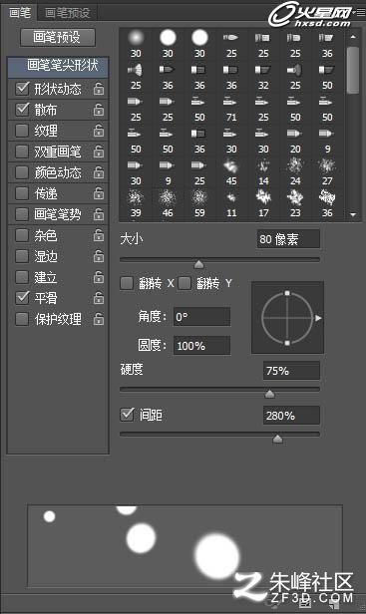Check the 翻转 X box
This screenshot has width=366, height=614.
pyautogui.click(x=127, y=283)
